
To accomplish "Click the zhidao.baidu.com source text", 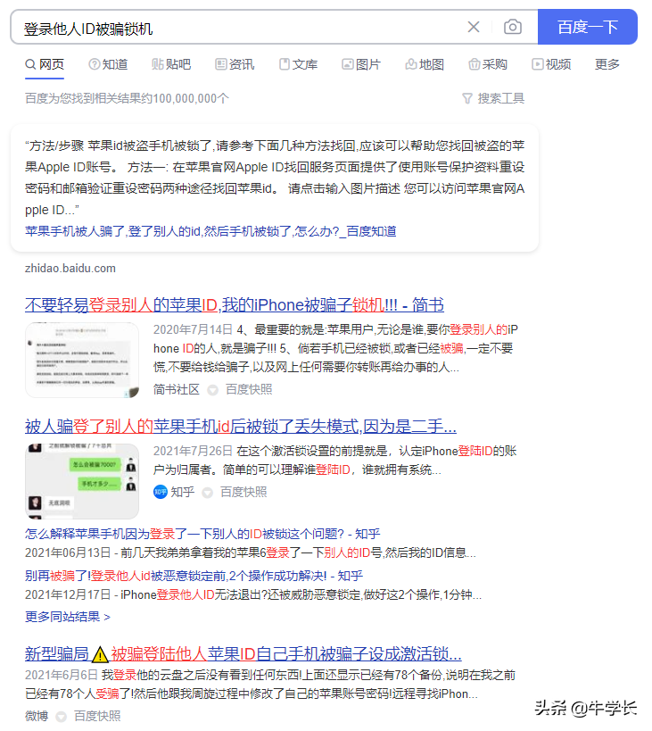I will tap(70, 269).
